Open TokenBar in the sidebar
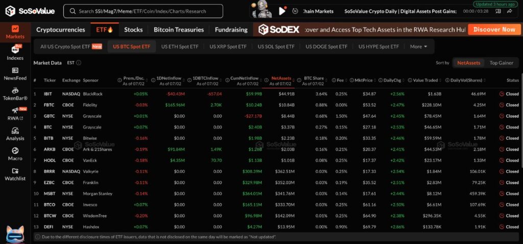523x244 pixels. (15, 94)
